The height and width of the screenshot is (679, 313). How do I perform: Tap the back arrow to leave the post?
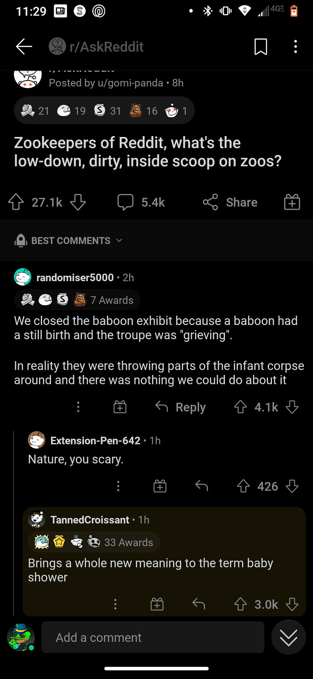(24, 47)
